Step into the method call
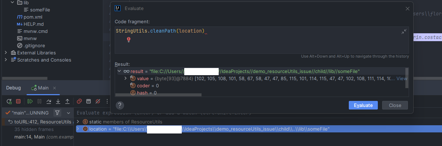Viewport: 442px width, 146px height. (58, 101)
